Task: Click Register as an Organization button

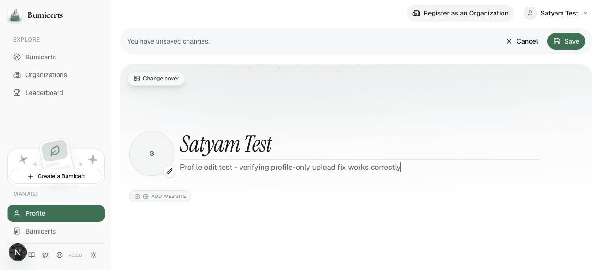Action: 460,13
